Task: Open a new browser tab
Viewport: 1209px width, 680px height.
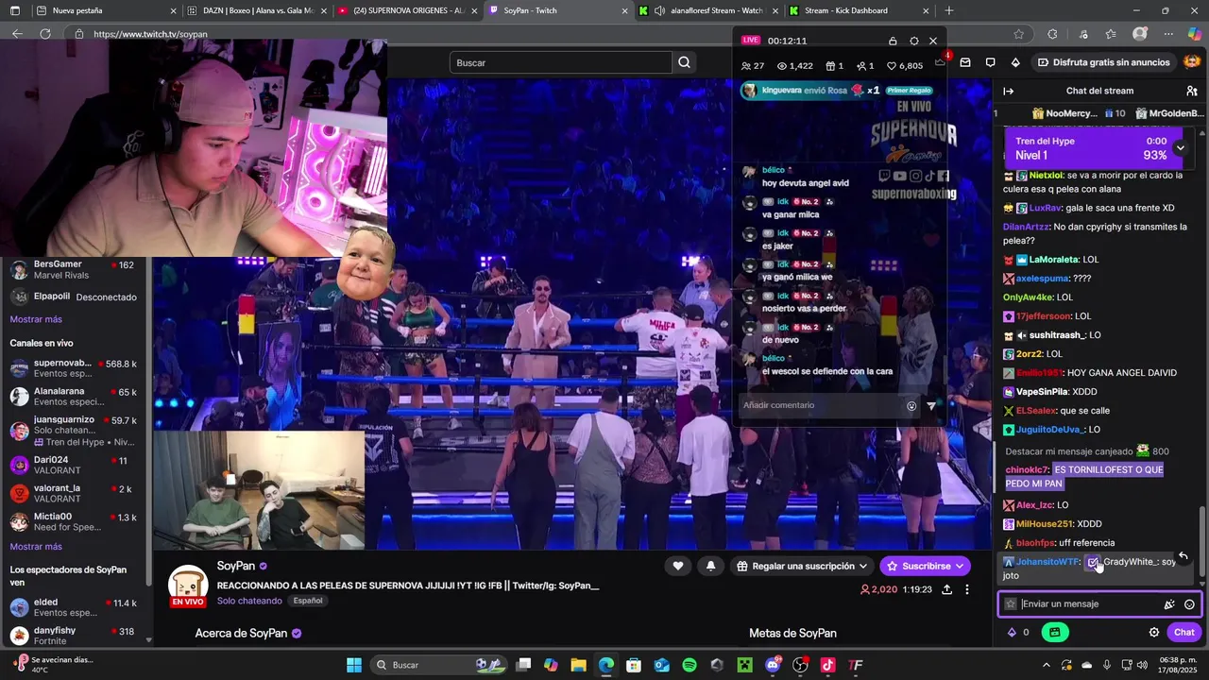Action: coord(948,10)
